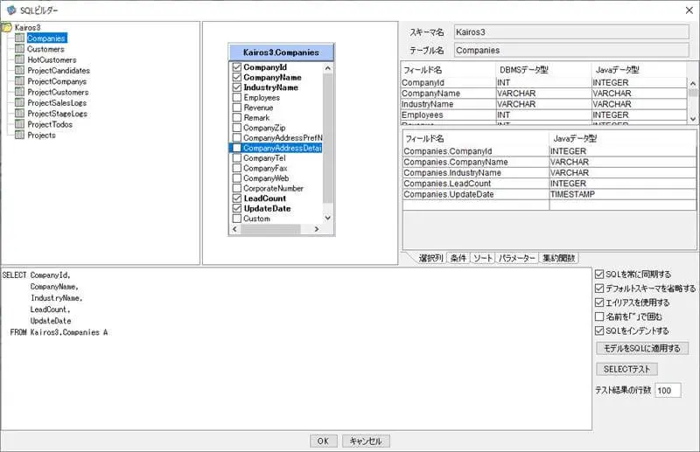Select the Customers table in tree

[x=45, y=49]
